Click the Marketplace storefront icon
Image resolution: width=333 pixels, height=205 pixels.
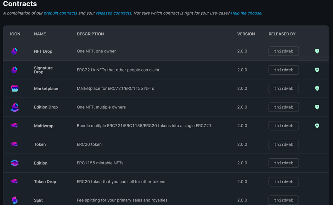[x=15, y=89]
